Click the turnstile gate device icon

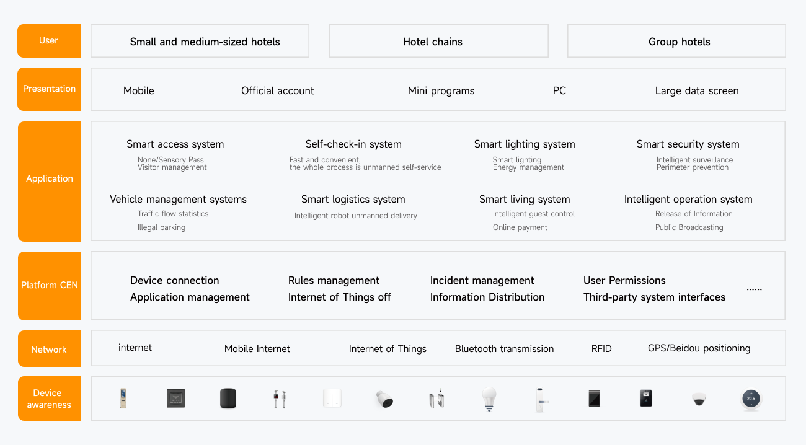(x=437, y=399)
